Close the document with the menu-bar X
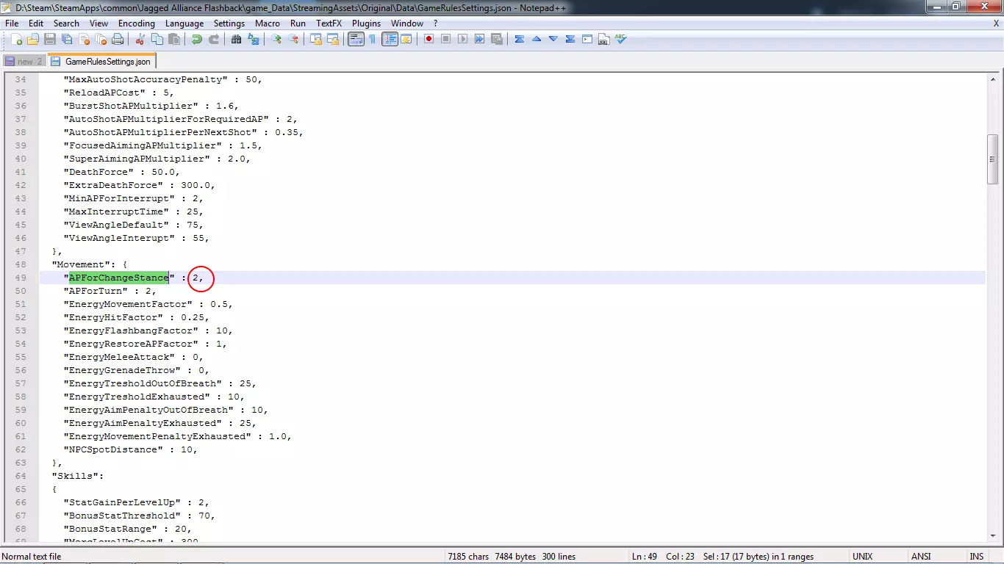This screenshot has height=564, width=1004. [996, 23]
